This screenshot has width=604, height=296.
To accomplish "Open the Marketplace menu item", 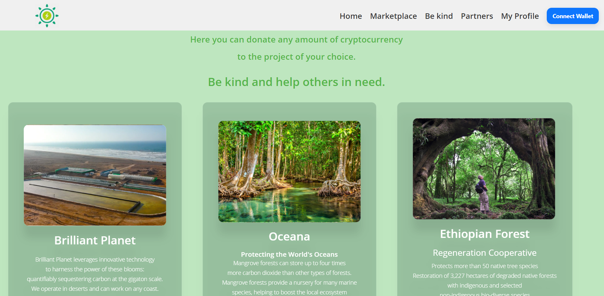I will click(x=393, y=16).
